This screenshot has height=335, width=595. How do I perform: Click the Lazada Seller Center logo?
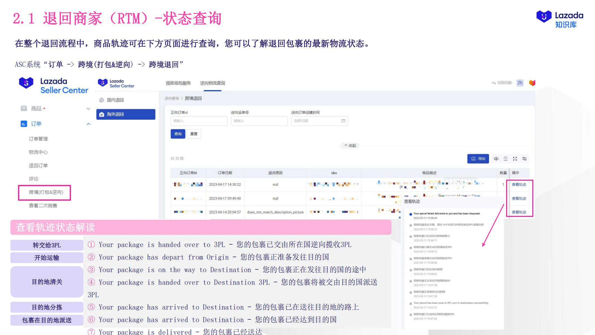(x=53, y=85)
